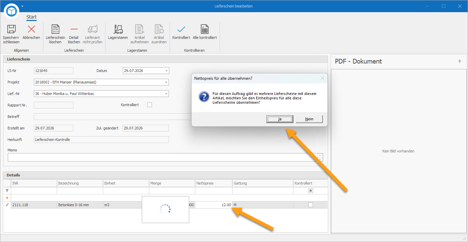Click Kontrolliert column header in Details
This screenshot has height=242, width=468.
click(x=311, y=183)
